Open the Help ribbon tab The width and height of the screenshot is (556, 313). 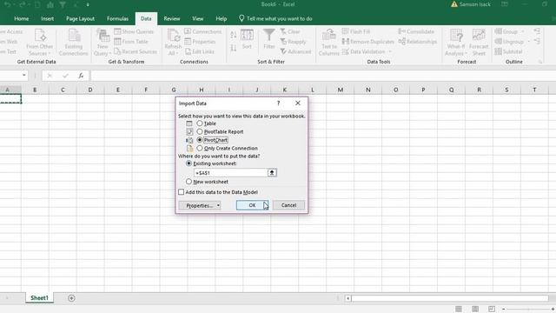point(222,19)
